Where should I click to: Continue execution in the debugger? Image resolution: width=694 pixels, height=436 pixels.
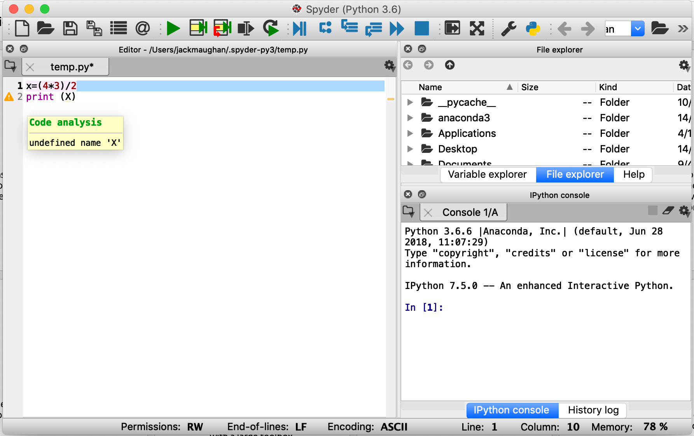pos(397,28)
